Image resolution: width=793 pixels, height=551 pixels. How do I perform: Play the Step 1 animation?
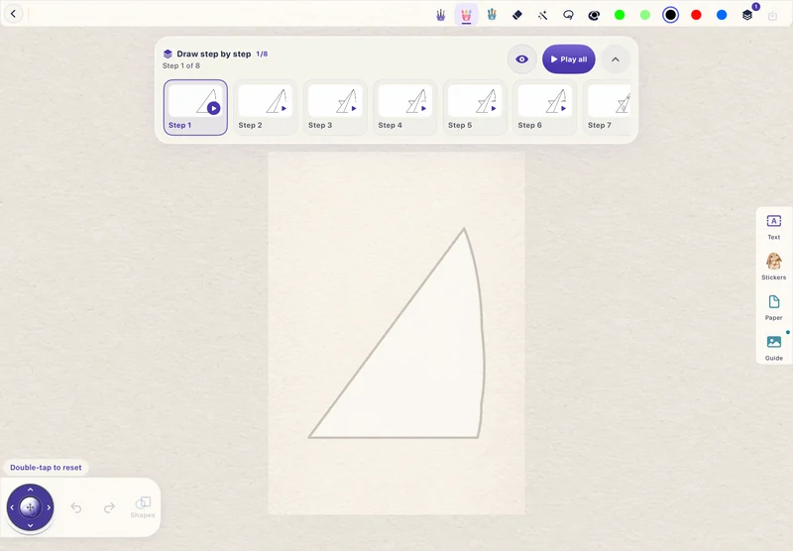click(213, 108)
